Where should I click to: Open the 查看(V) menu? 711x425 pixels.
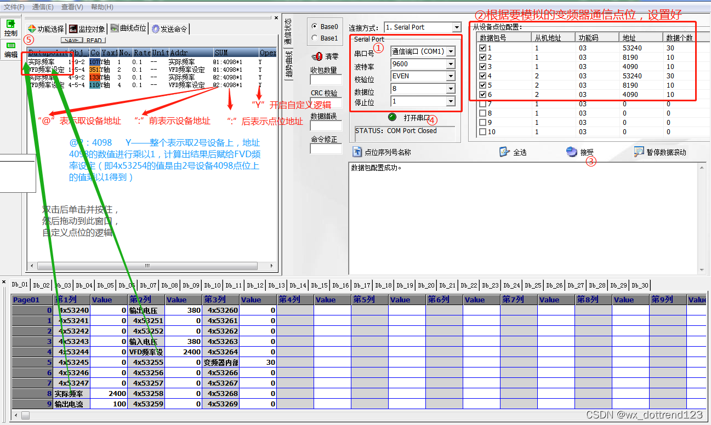coord(72,7)
